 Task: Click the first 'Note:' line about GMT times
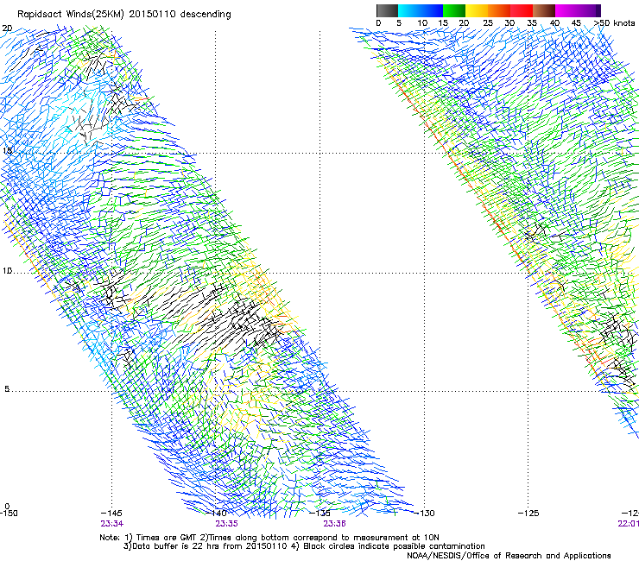269,538
